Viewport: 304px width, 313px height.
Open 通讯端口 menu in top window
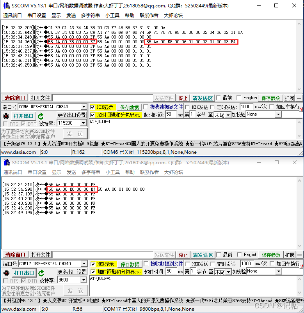point(12,15)
